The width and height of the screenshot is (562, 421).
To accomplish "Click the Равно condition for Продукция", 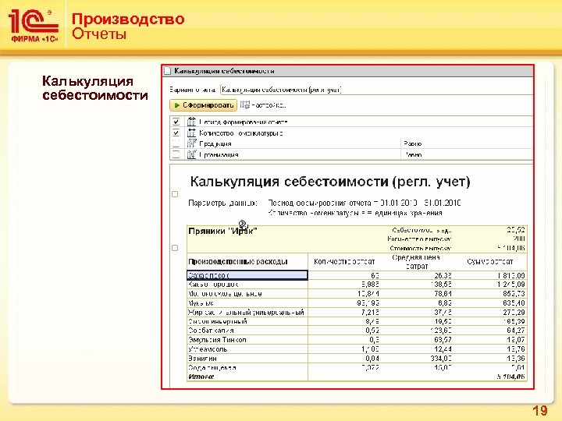I will pyautogui.click(x=413, y=143).
